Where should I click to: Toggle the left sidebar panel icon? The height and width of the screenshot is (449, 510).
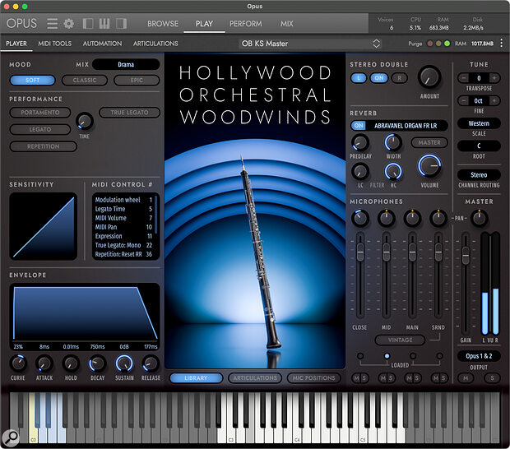coord(88,23)
